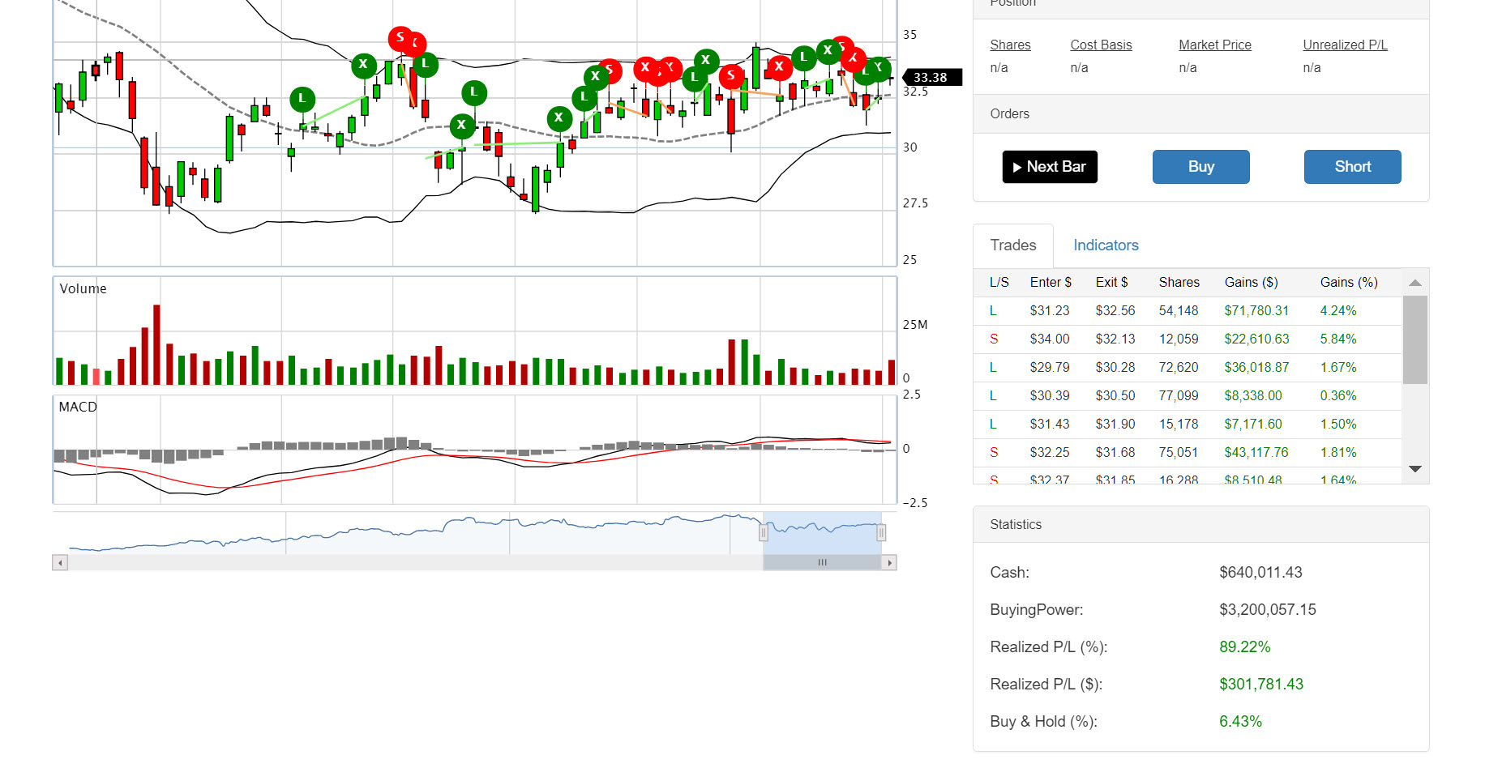Click the MACD panel label
Screen dimensions: 1485x768
point(78,407)
